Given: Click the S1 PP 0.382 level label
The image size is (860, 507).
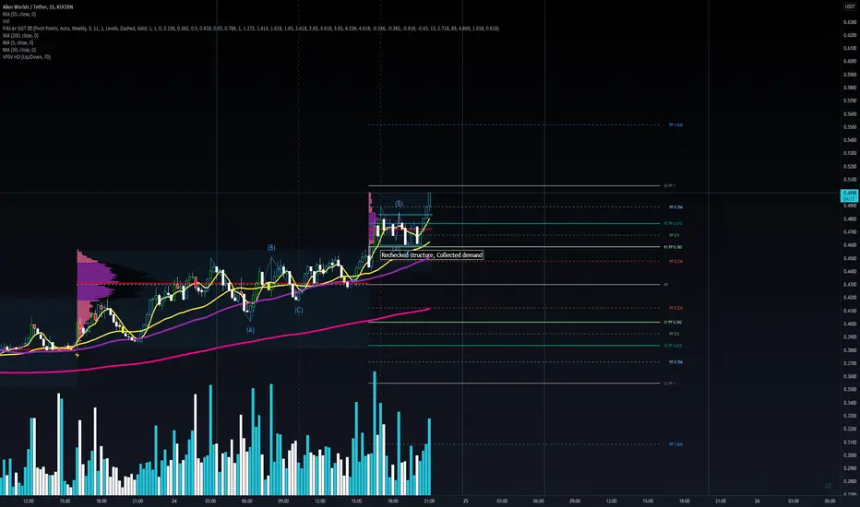Looking at the screenshot, I should click(x=673, y=323).
